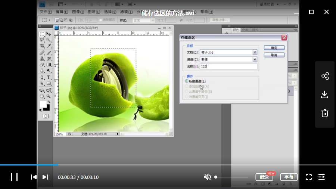Share this video

tap(325, 76)
